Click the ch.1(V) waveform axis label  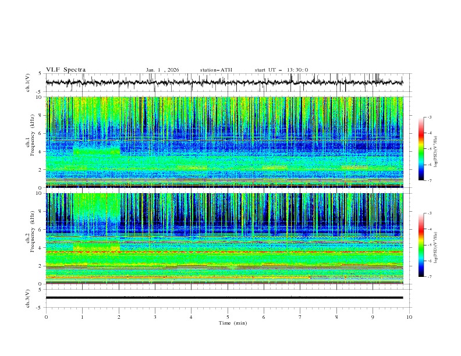pos(28,83)
